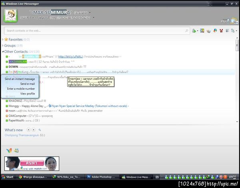Open Chotipong Thamsawangsuk update link
This screenshot has height=188, width=240.
coord(22,135)
